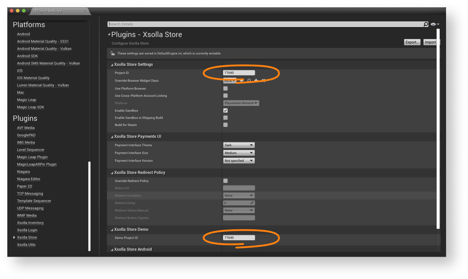This screenshot has height=279, width=468.
Task: Click the search magnifier icon in Search Details
Action: 426,24
